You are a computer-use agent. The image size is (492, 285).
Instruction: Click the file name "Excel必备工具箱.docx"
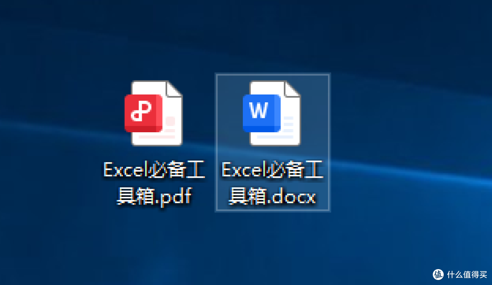(272, 183)
